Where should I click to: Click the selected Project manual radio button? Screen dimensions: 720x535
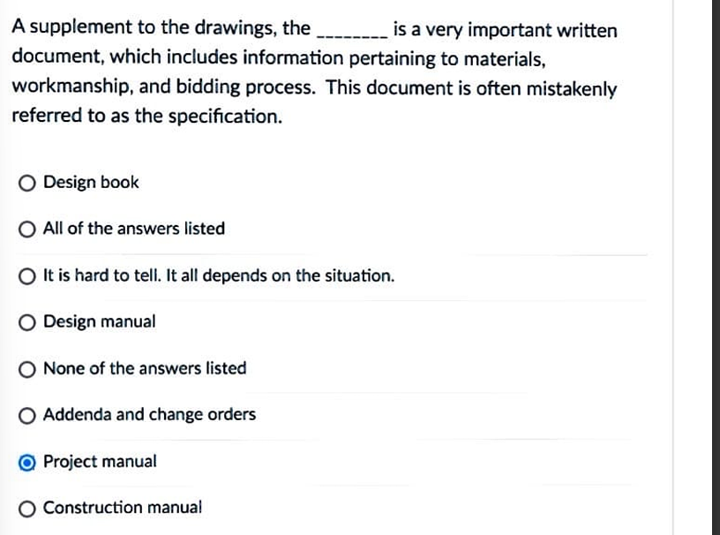tap(27, 461)
